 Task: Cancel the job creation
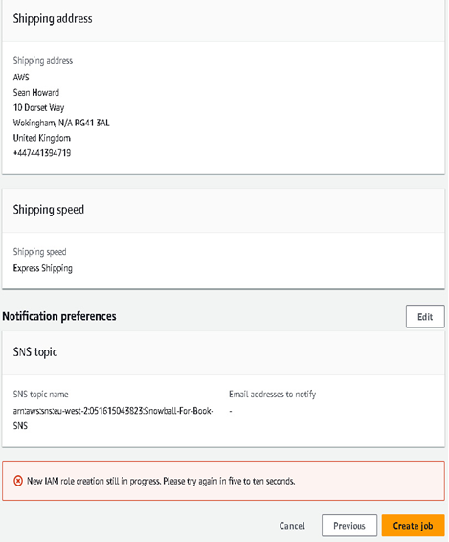(x=292, y=526)
